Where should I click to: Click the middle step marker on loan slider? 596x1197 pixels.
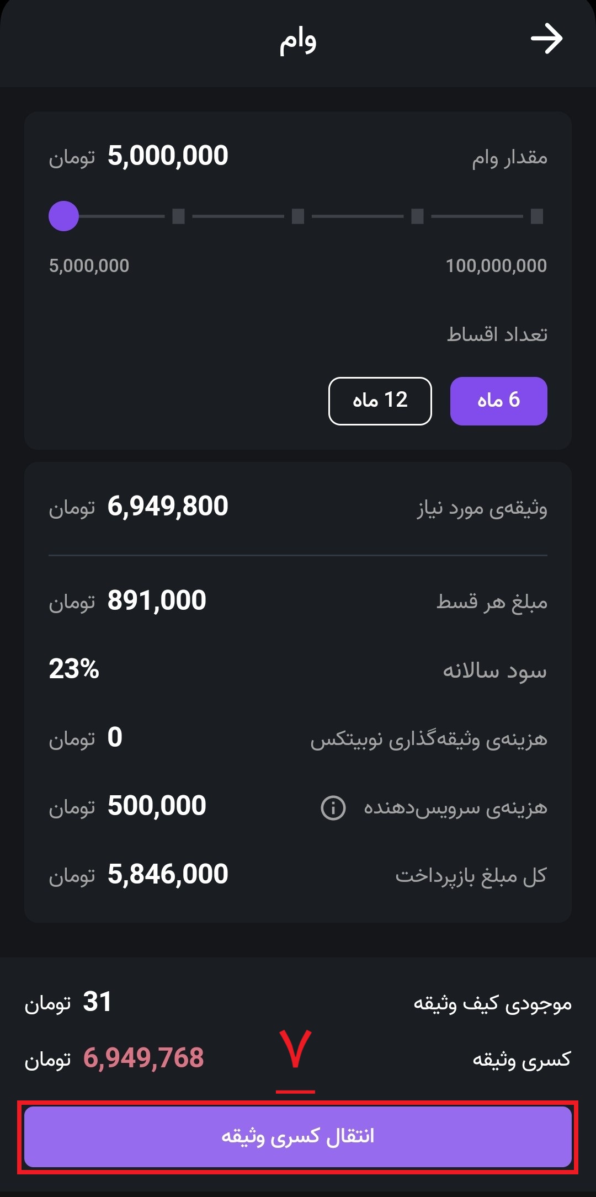[x=298, y=216]
